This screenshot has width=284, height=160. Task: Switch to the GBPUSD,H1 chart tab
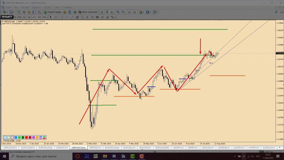point(95,148)
